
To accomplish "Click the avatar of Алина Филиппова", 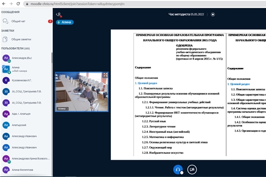I will click(6, 170).
